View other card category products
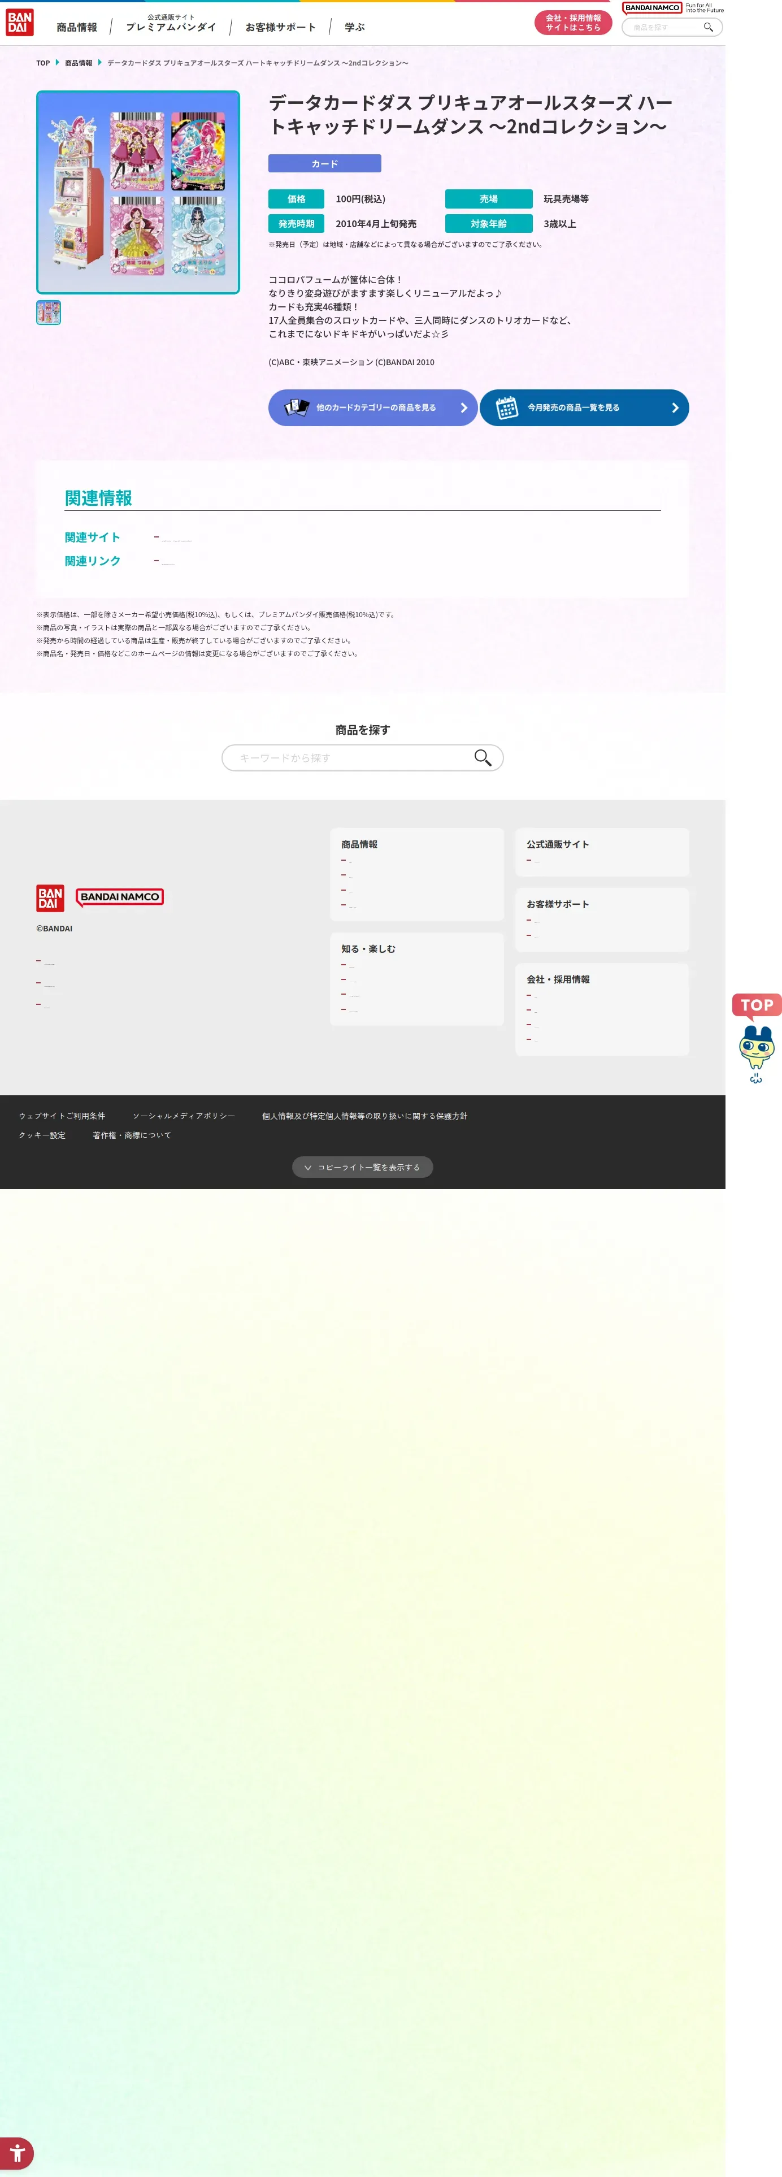The height and width of the screenshot is (2177, 782). tap(372, 407)
